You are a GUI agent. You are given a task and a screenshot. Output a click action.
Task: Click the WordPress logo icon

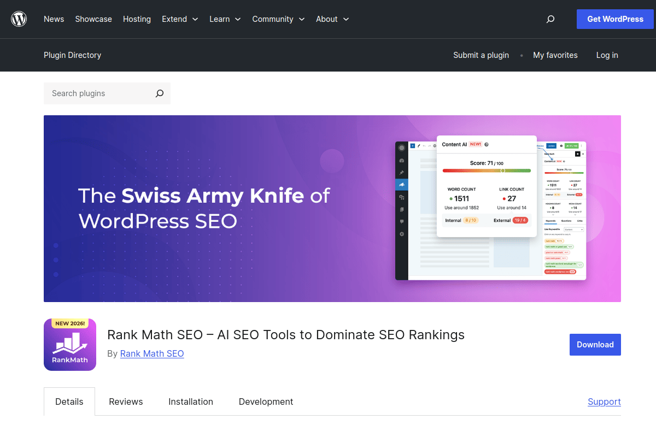[19, 19]
